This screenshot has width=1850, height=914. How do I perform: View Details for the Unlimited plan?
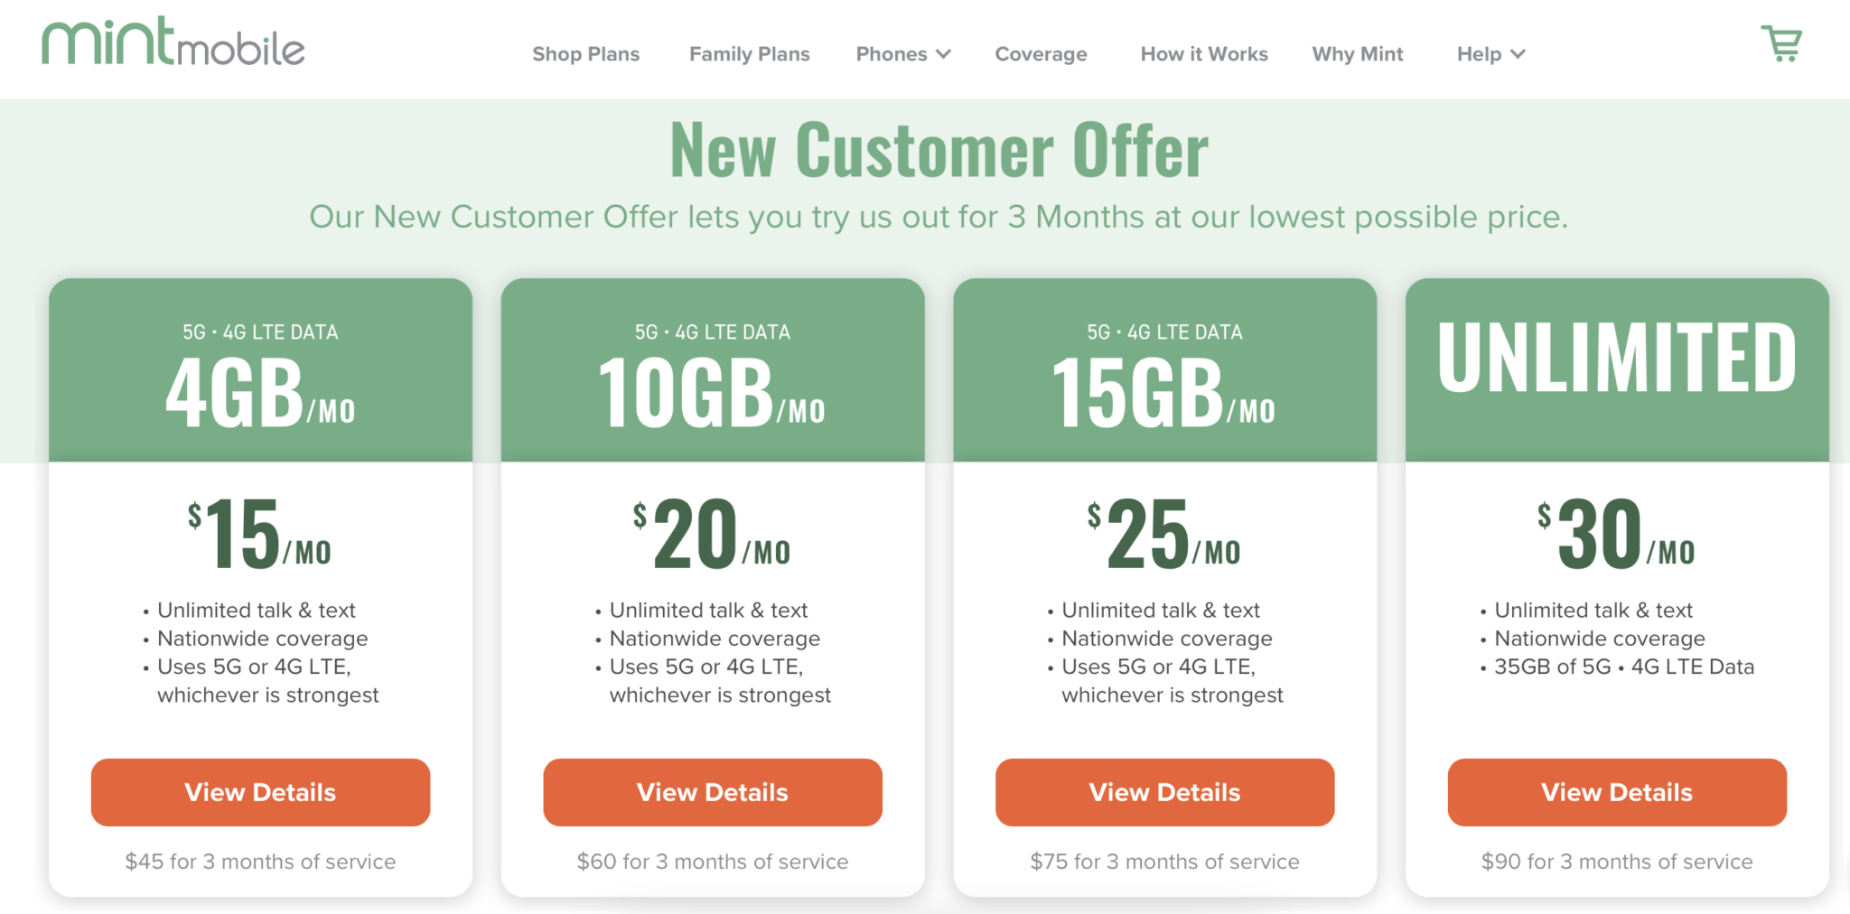1616,792
